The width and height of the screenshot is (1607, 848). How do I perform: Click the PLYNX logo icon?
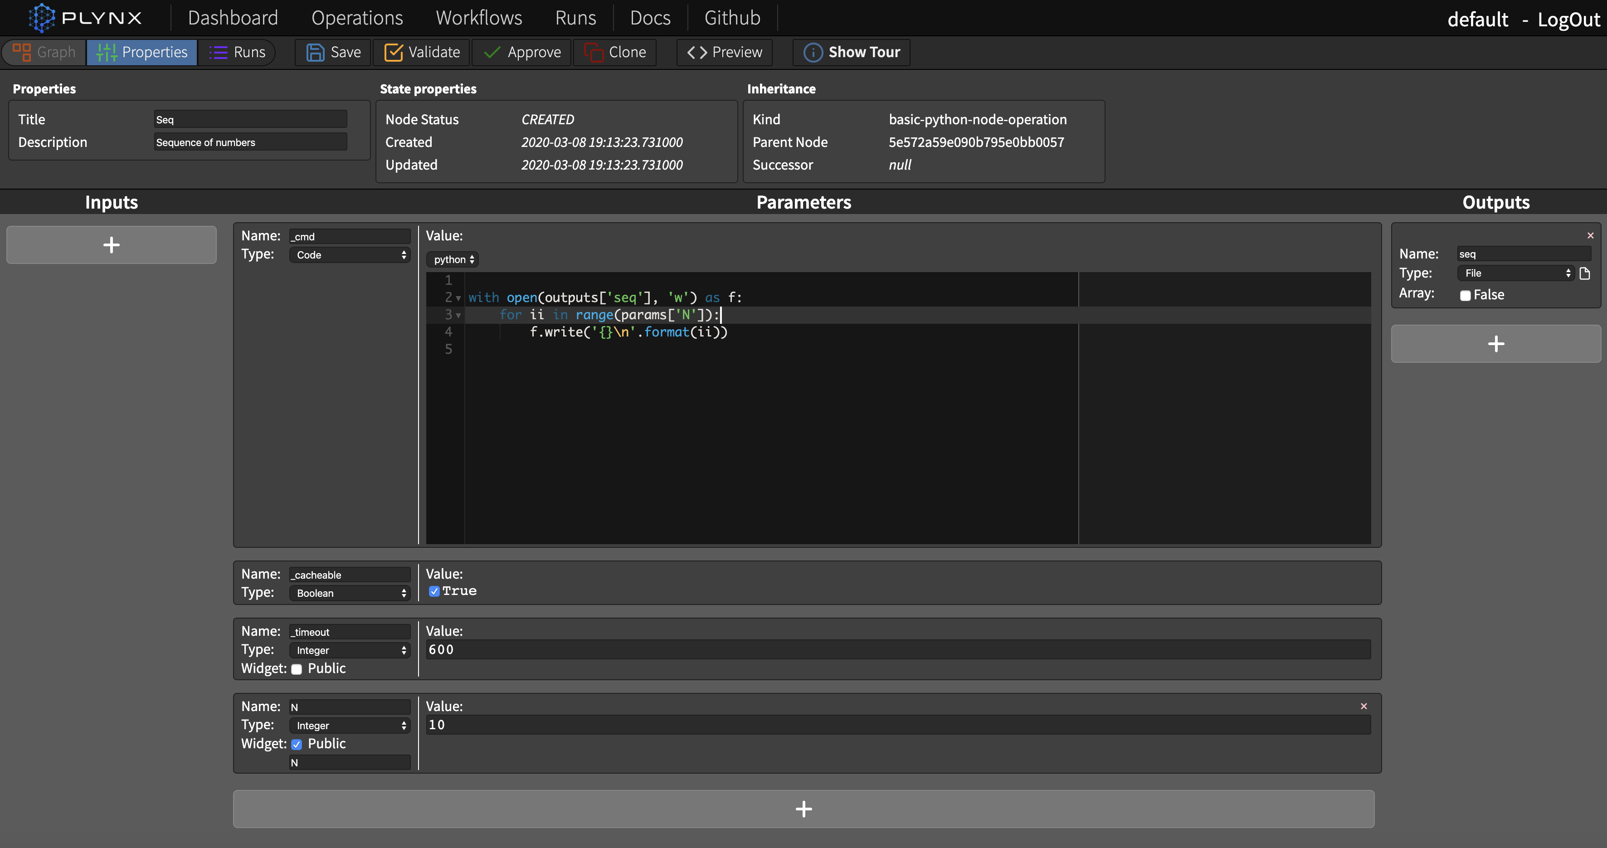pyautogui.click(x=42, y=18)
